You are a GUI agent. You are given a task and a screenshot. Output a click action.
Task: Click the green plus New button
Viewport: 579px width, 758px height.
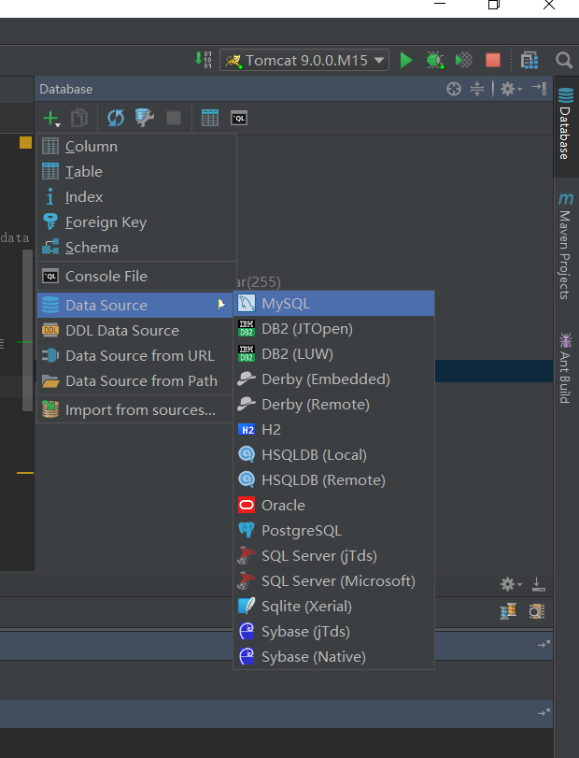(x=49, y=118)
